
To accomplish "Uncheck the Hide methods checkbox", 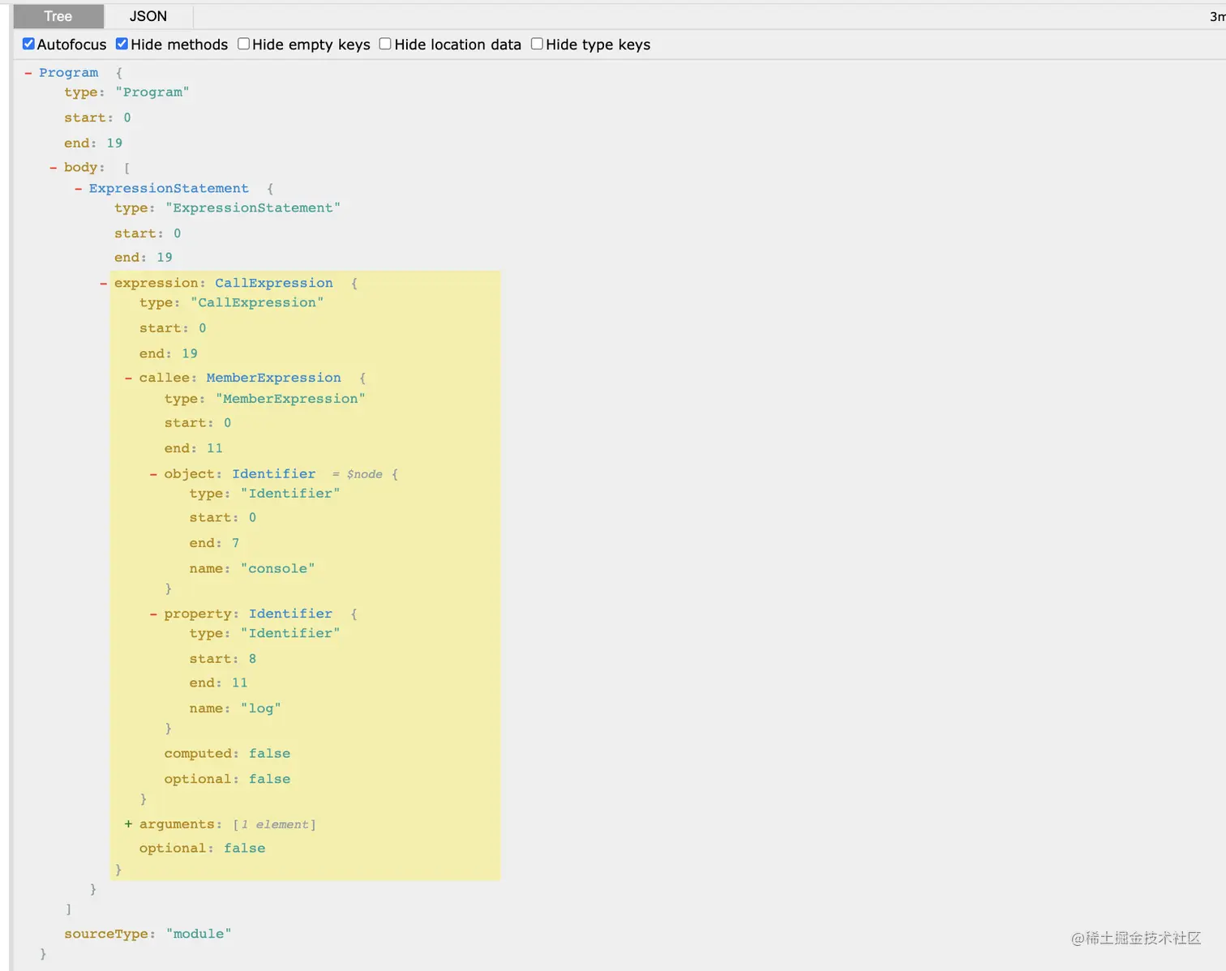I will click(x=122, y=44).
